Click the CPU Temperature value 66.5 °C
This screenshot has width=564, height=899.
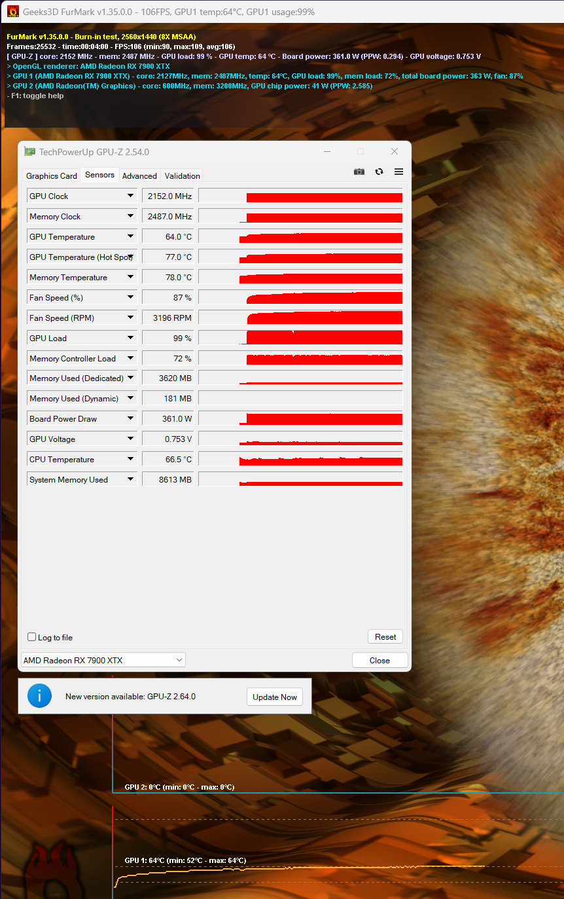167,459
